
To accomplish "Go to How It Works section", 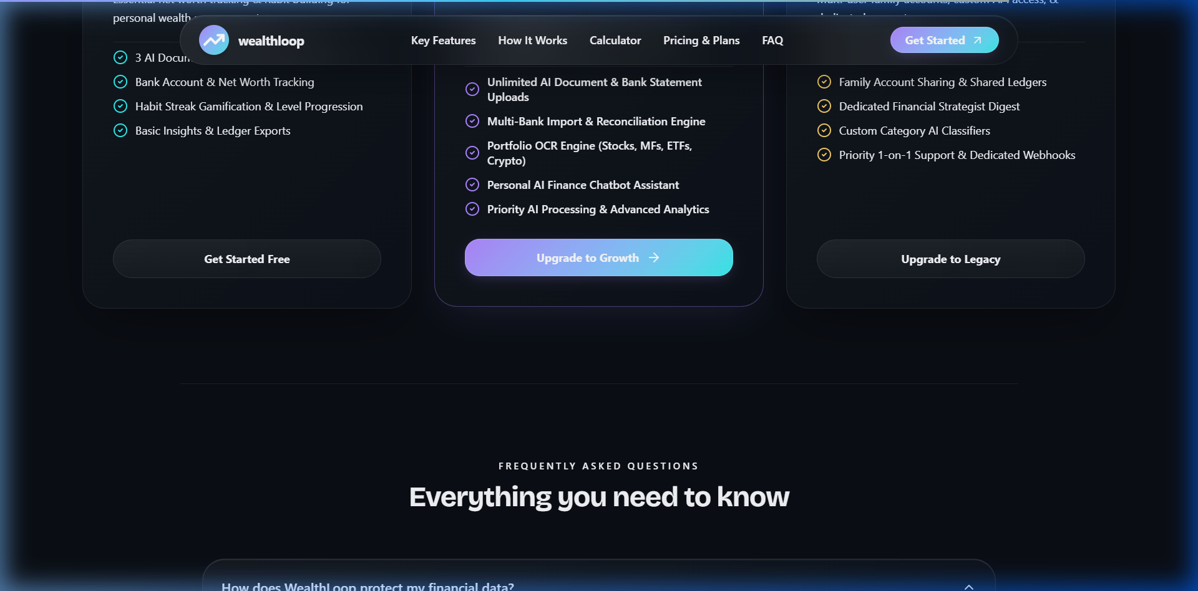I will pyautogui.click(x=532, y=41).
